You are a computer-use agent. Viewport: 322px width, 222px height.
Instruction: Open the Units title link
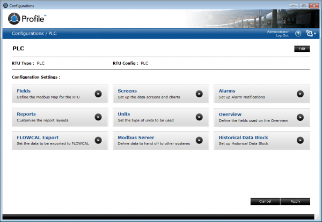124,114
